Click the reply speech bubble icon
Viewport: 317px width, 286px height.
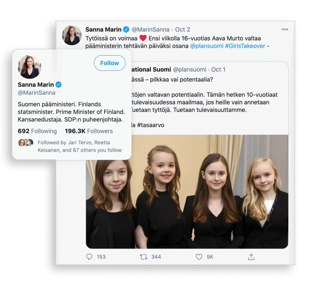(x=89, y=257)
